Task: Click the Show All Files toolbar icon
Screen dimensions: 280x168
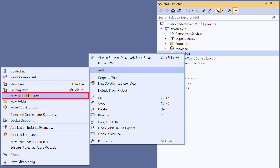Action: click(209, 11)
